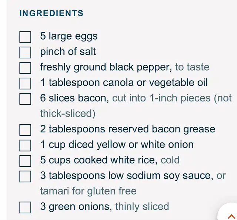This screenshot has height=220, width=237.
Task: Click the INGREDIENTS heading
Action: [x=51, y=14]
